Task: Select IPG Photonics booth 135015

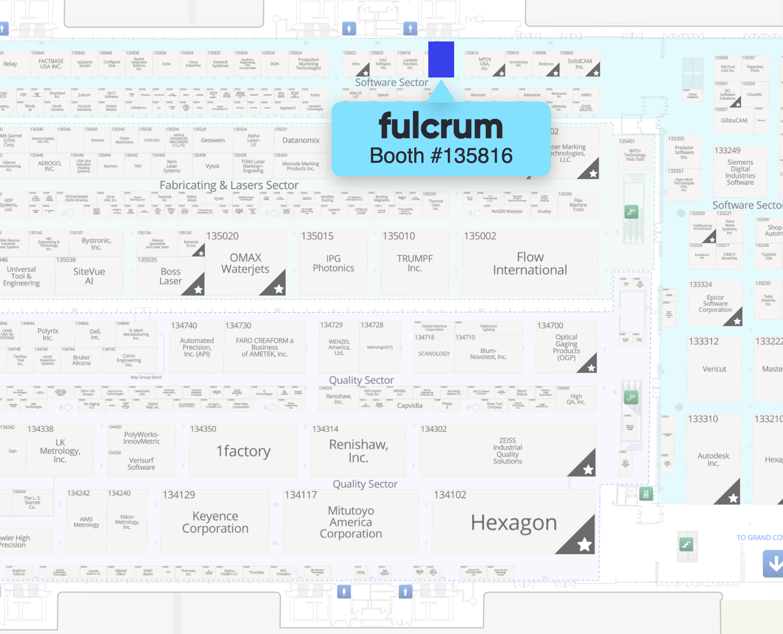Action: tap(333, 263)
